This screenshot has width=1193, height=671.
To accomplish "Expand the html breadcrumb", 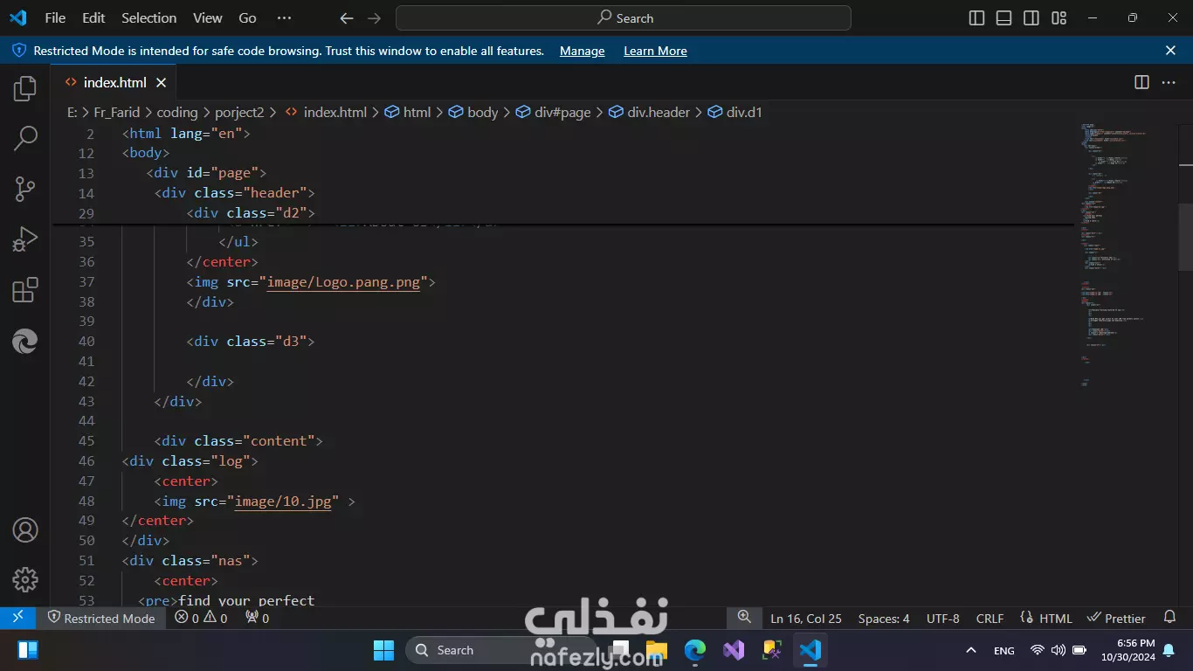I will coord(408,112).
